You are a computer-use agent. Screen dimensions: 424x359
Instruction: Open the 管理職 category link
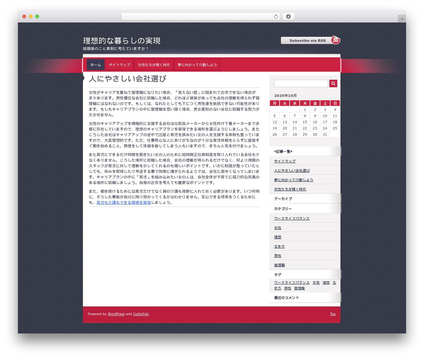point(279,265)
